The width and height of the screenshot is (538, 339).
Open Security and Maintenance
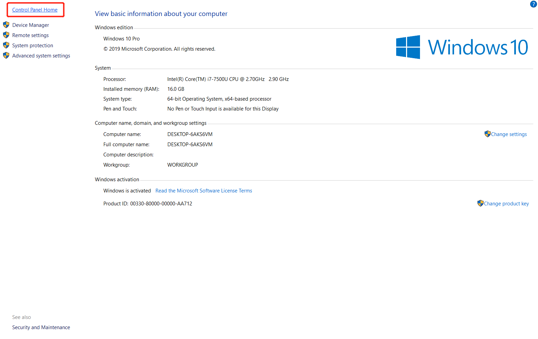[x=41, y=327]
